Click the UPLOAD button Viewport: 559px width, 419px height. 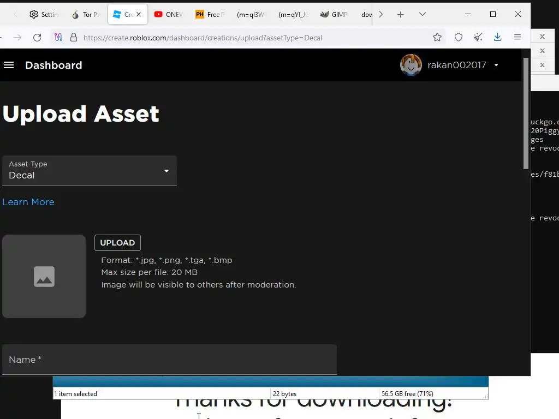(118, 243)
